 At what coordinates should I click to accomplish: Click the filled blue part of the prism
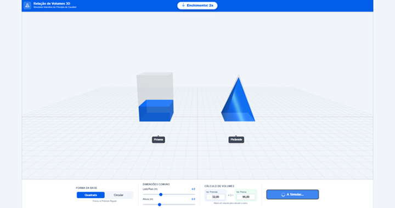pos(156,111)
